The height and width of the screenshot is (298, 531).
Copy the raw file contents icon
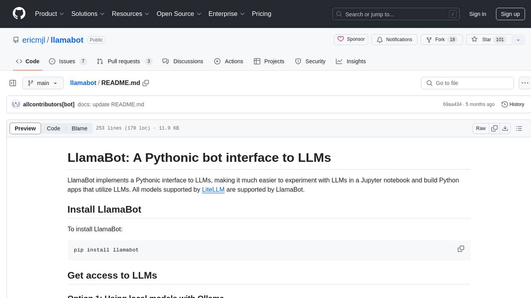pyautogui.click(x=494, y=128)
